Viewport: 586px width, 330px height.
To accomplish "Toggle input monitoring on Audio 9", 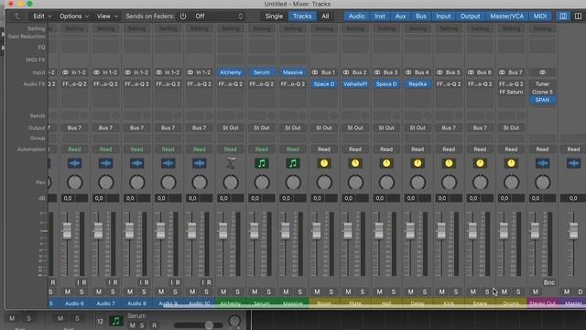I will point(172,282).
